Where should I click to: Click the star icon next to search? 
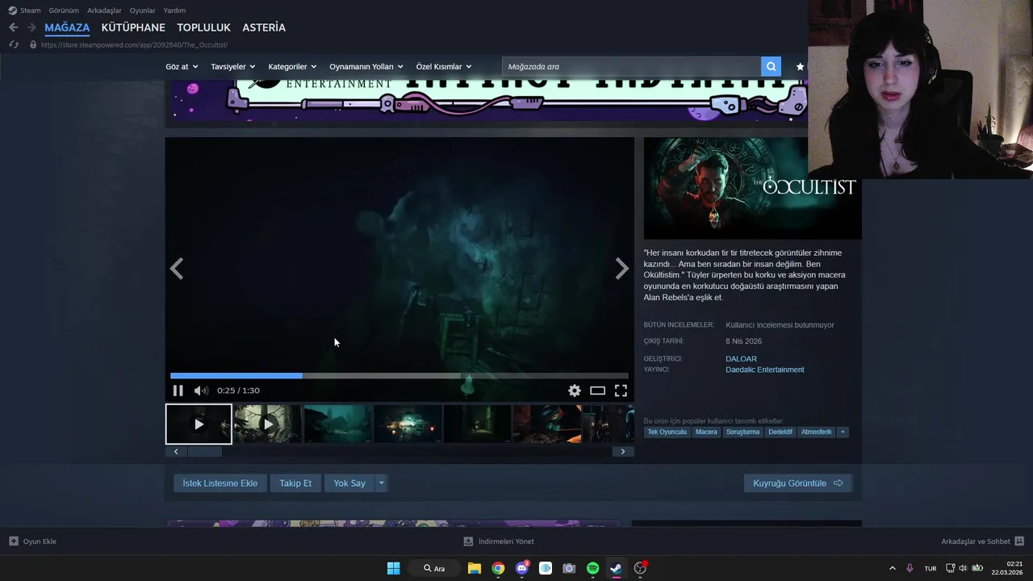[800, 67]
